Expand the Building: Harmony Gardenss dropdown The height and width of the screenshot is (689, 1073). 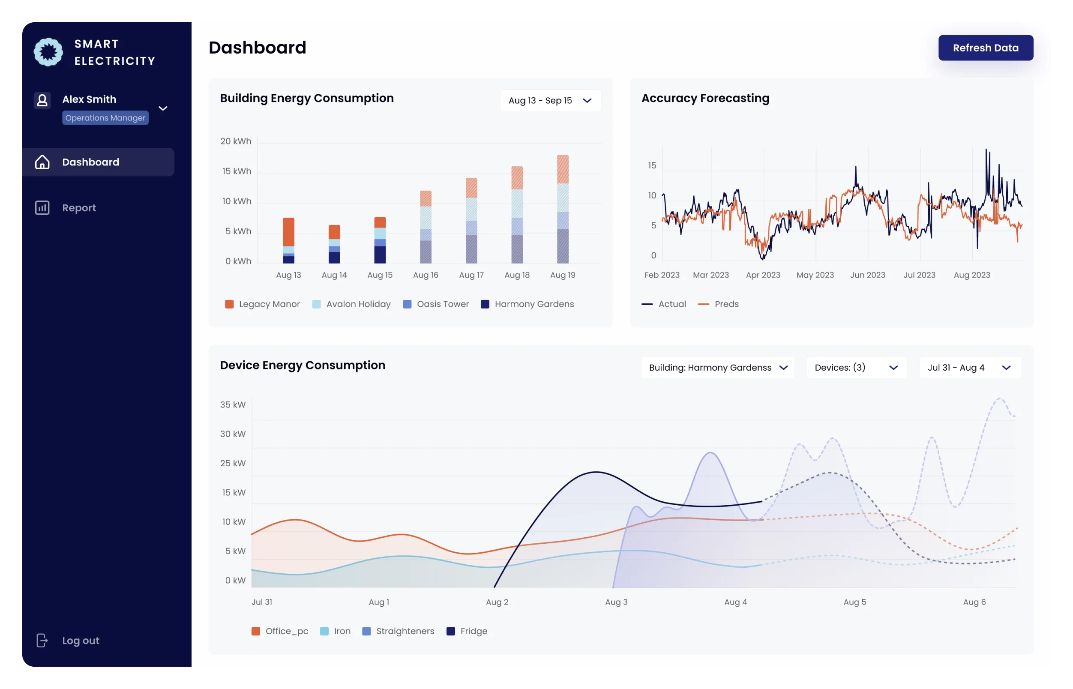click(x=717, y=367)
